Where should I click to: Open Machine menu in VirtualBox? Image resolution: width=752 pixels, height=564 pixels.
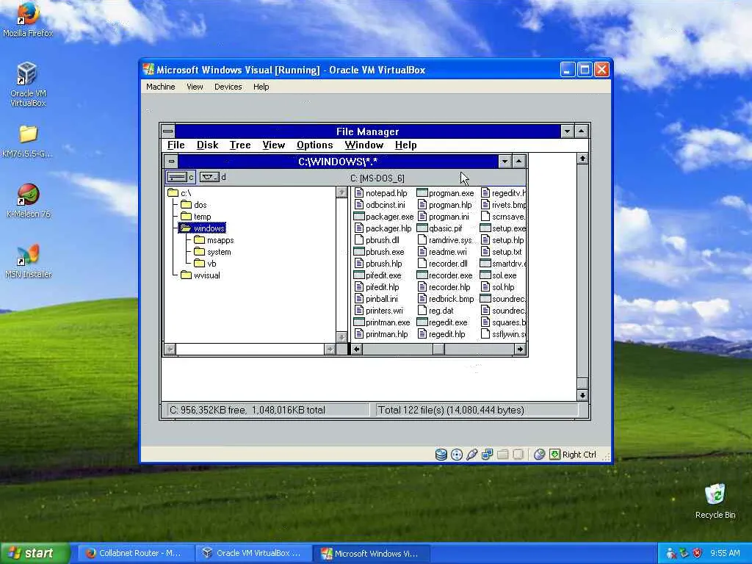[161, 87]
